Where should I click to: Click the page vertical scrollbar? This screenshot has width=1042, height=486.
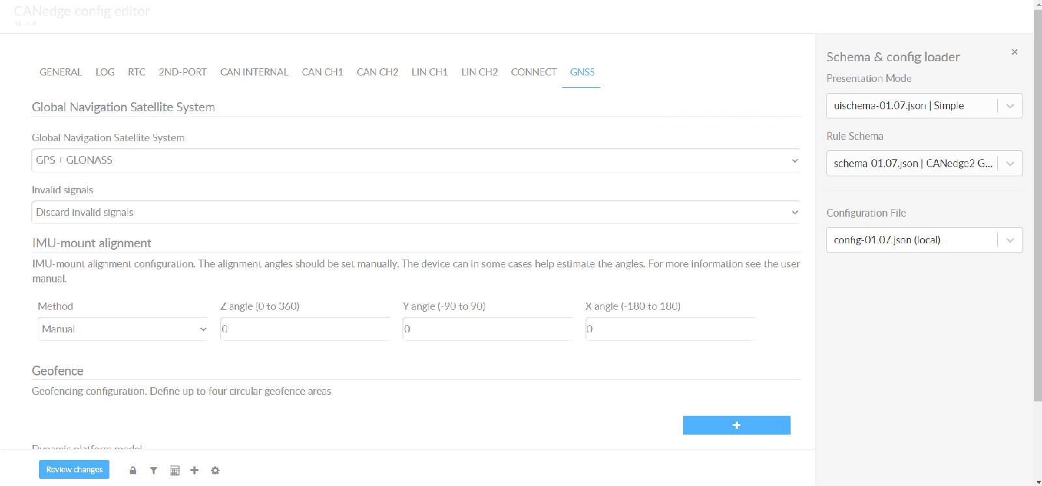1037,205
